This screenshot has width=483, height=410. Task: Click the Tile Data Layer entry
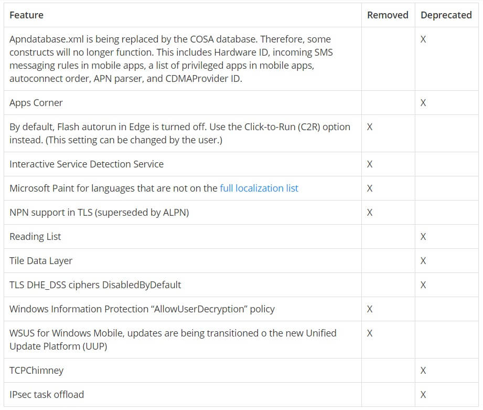[41, 261]
